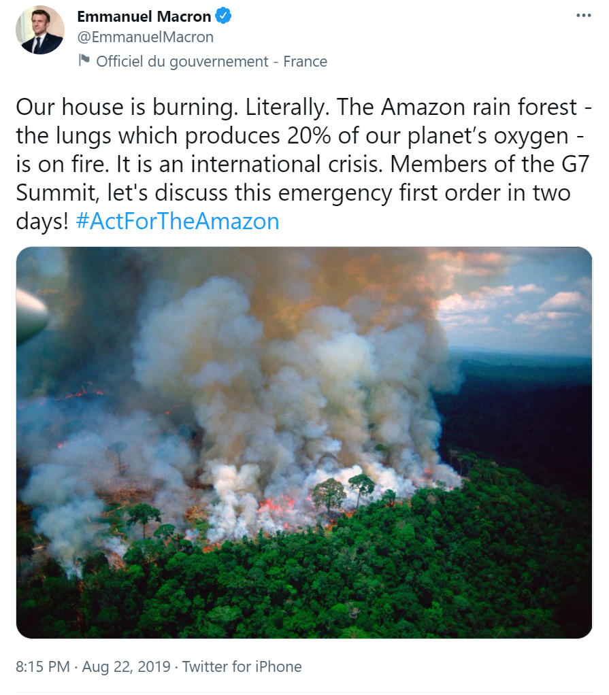
Task: Open the @EmmanuelMacron handle link
Action: pyautogui.click(x=146, y=37)
